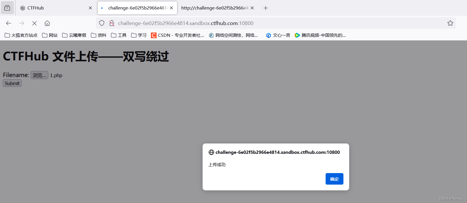Open the 云曦寒假 bookmark folder
This screenshot has height=203, width=467.
point(74,35)
